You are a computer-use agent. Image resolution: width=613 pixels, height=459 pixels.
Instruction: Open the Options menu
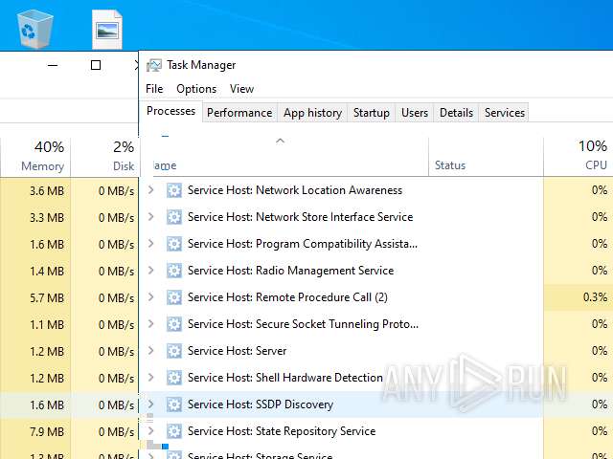click(196, 89)
